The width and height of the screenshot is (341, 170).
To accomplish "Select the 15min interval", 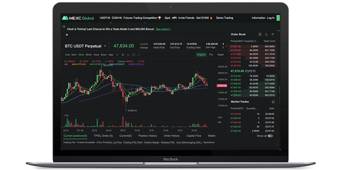I will point(81,55).
